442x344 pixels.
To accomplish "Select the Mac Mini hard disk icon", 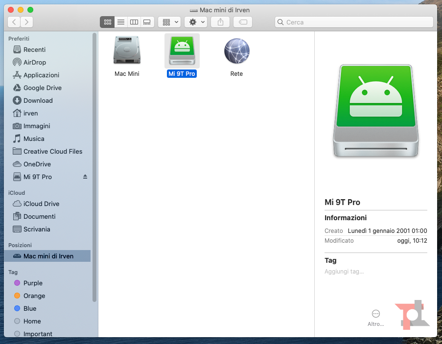I will tap(127, 50).
